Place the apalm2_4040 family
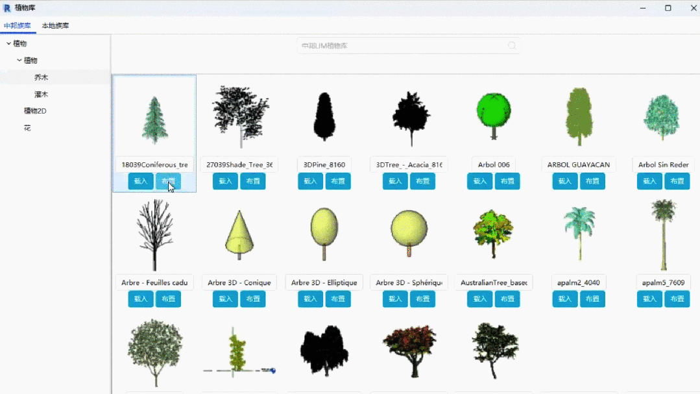 (x=592, y=299)
